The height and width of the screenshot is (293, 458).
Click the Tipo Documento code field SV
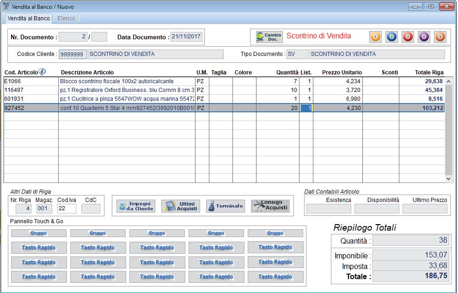point(297,55)
